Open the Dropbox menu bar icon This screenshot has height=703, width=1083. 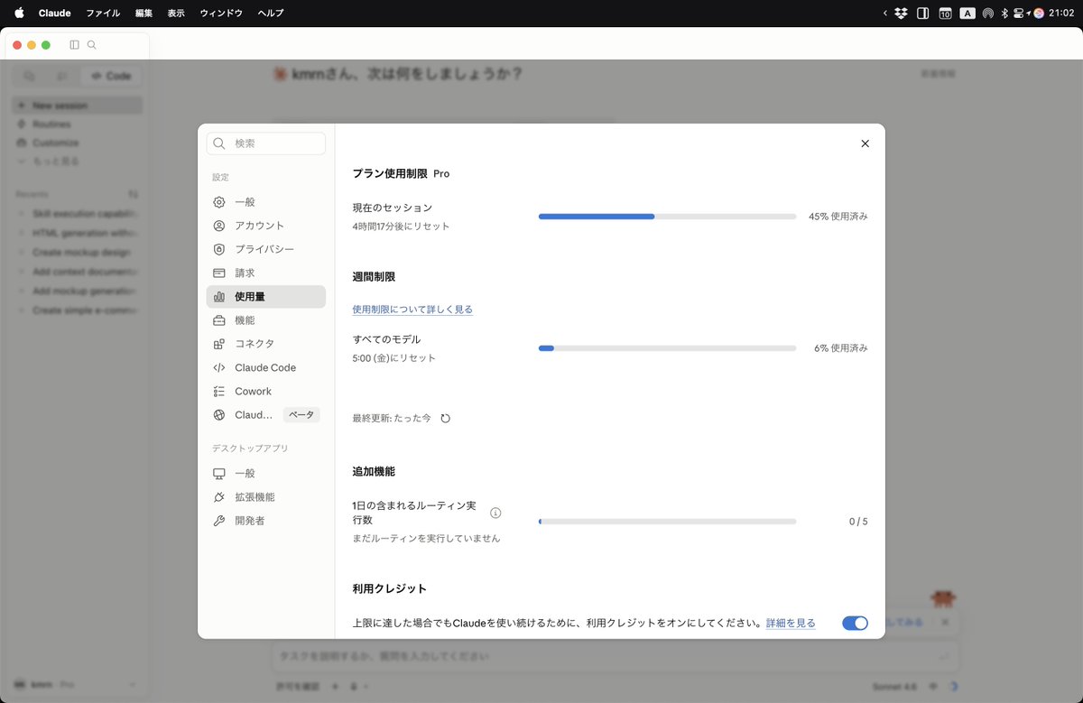pos(901,14)
